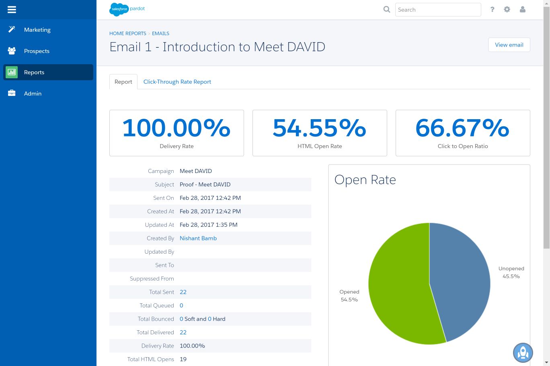The width and height of the screenshot is (550, 366).
Task: Click the 54.55% HTML Open Rate card
Action: tap(320, 133)
